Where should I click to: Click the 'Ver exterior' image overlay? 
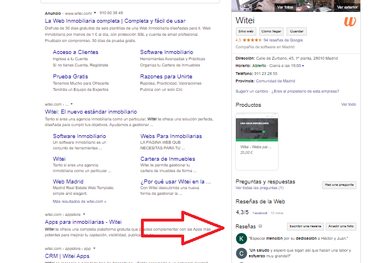347,7
